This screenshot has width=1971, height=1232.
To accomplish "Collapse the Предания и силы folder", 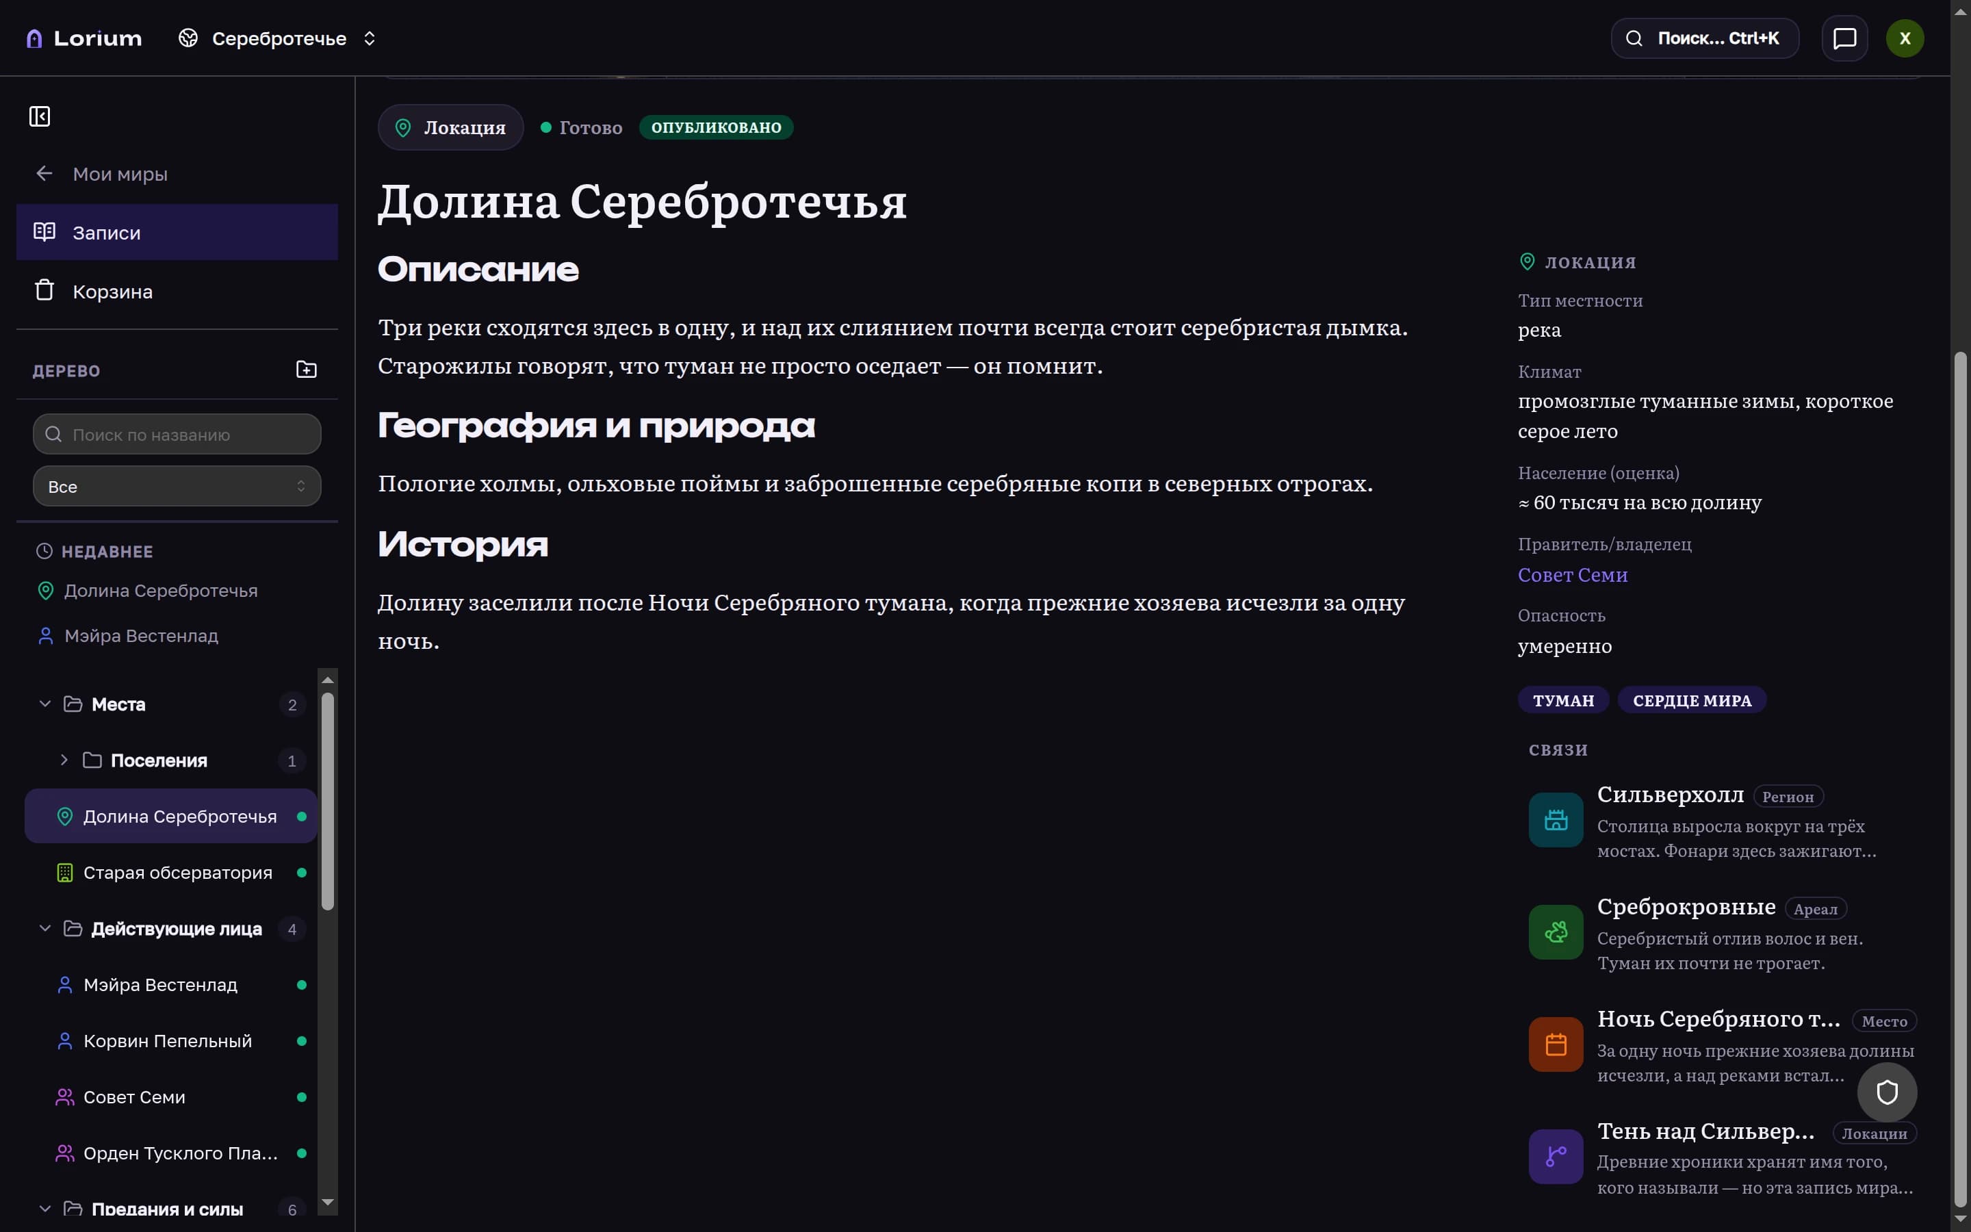I will click(44, 1209).
